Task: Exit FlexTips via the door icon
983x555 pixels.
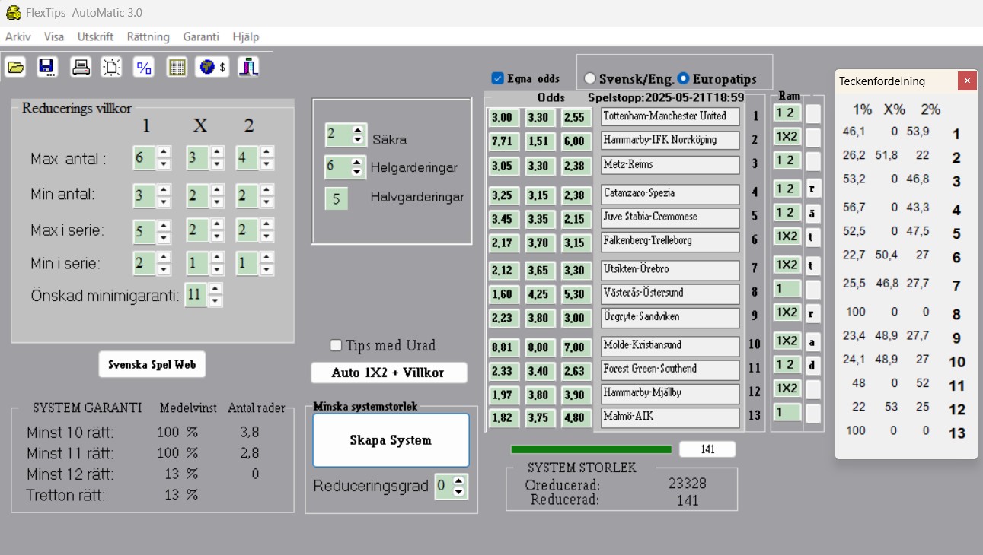Action: [247, 67]
